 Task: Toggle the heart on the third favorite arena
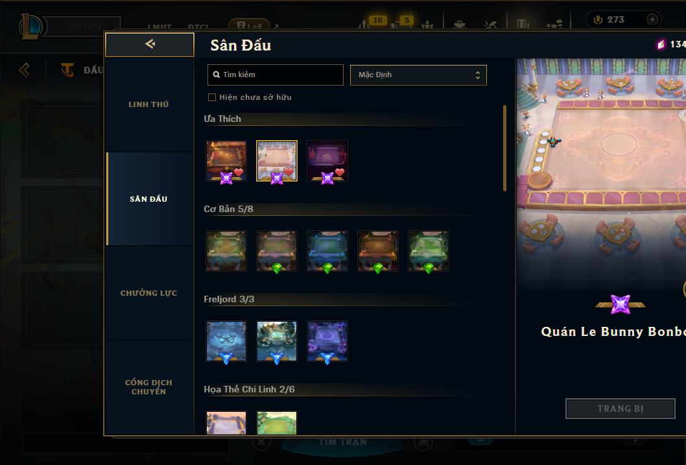(x=340, y=173)
